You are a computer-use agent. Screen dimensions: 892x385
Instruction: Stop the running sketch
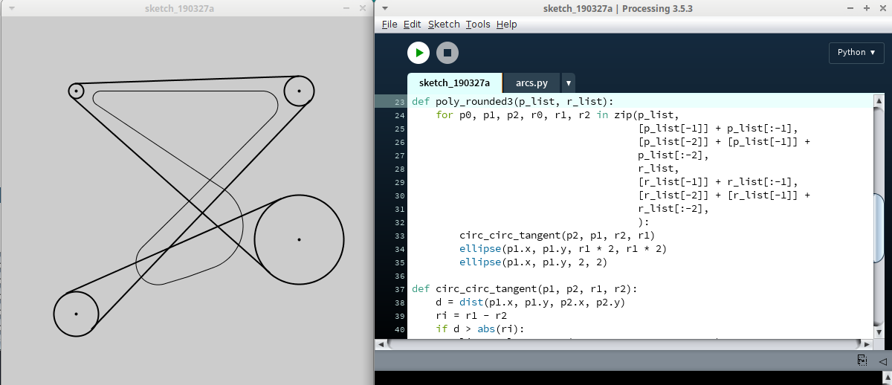point(447,53)
